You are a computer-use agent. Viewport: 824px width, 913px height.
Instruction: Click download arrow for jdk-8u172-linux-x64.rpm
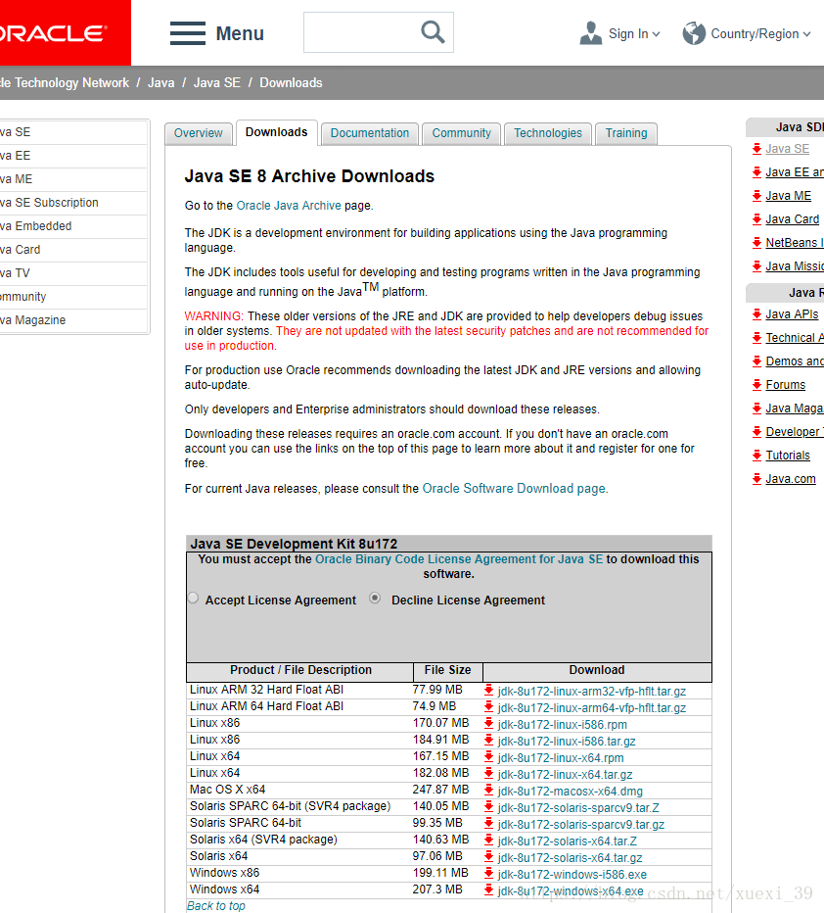(x=488, y=757)
